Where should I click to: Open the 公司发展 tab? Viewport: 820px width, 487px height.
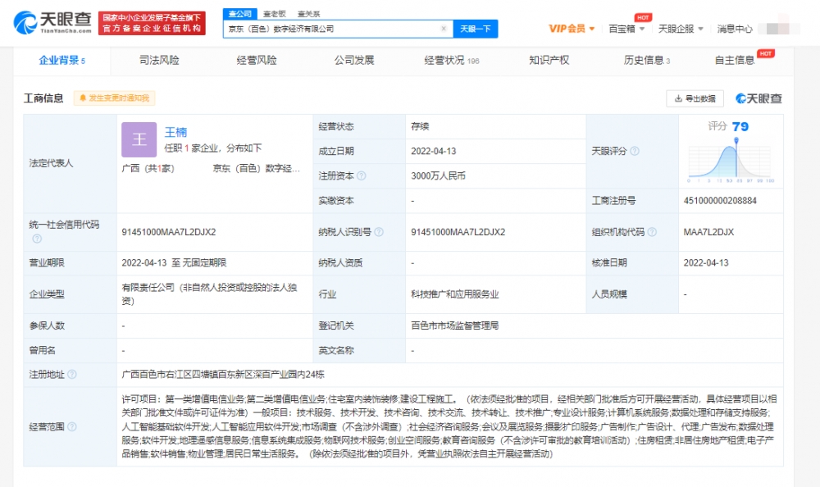coord(354,61)
